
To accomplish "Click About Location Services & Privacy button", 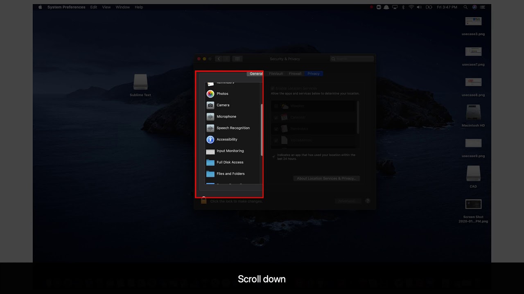I will point(327,178).
